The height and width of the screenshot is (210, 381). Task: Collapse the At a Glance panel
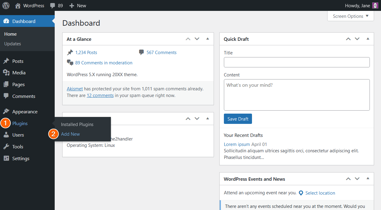(x=208, y=39)
